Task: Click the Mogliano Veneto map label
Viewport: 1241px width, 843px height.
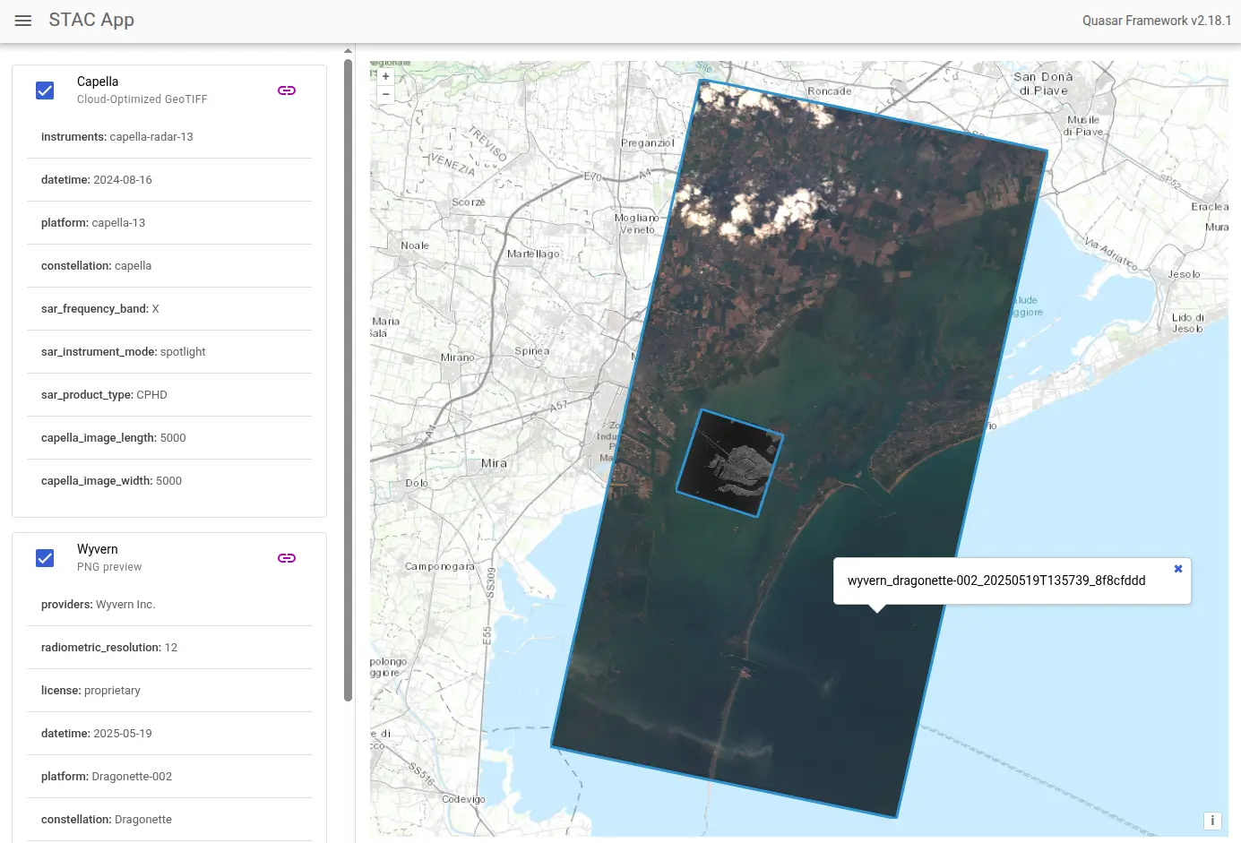Action: [637, 224]
